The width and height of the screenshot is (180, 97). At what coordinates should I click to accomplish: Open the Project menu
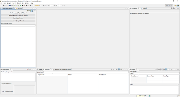pyautogui.click(x=19, y=3)
